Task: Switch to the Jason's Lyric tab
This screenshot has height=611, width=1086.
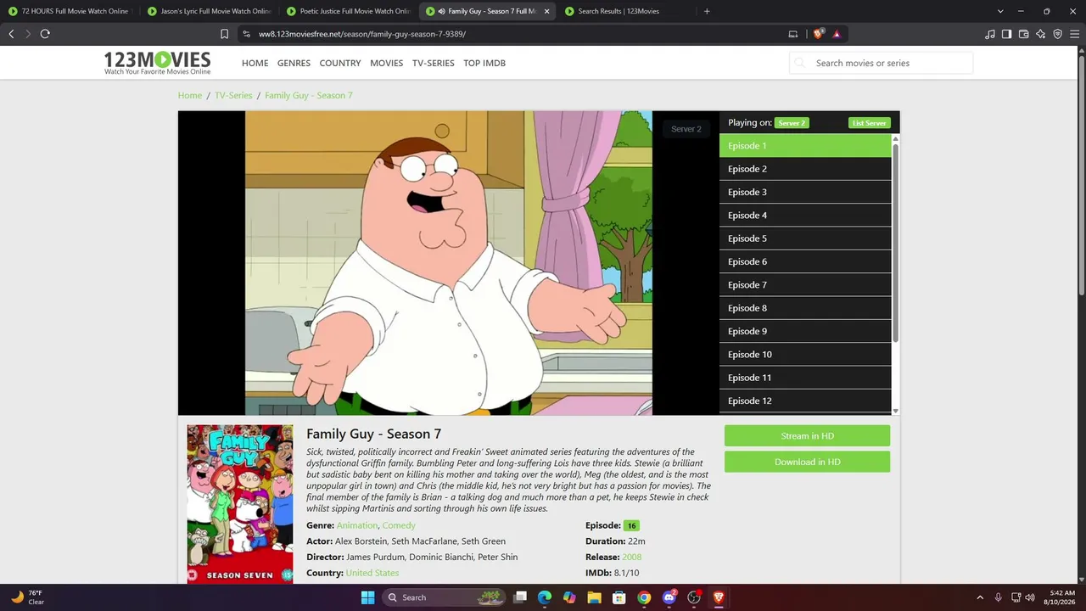Action: pos(209,11)
